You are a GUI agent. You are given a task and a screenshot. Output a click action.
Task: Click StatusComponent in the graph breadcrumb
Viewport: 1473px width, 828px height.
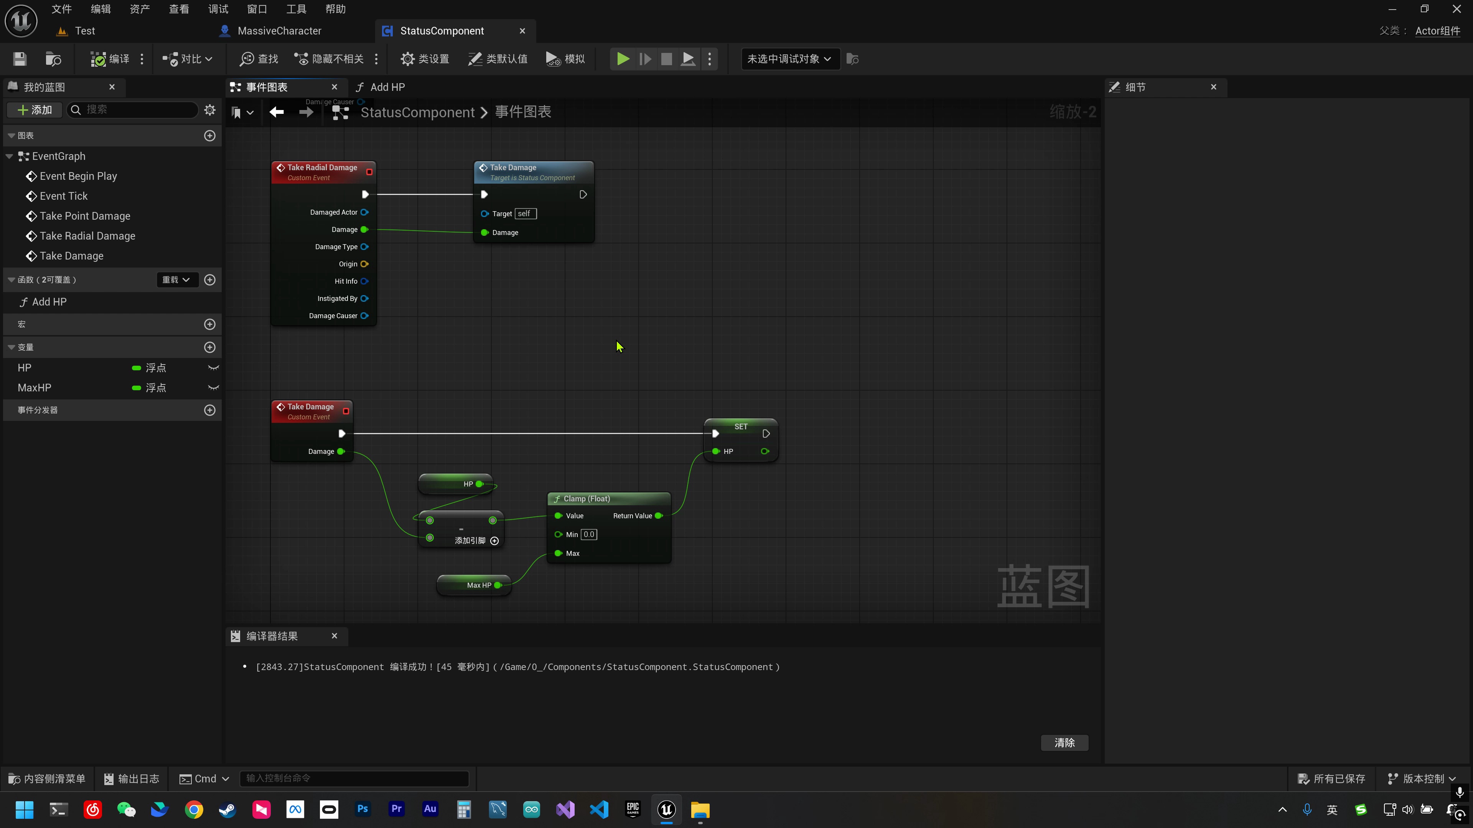click(x=417, y=112)
